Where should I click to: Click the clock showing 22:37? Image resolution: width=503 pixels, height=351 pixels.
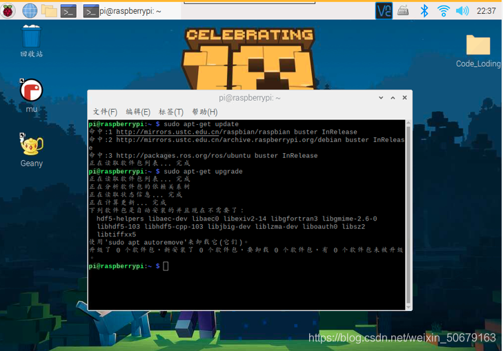click(486, 11)
